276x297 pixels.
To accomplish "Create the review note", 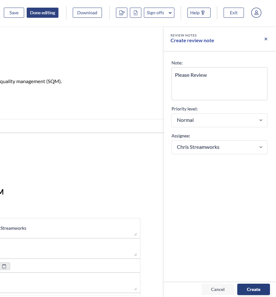I will tap(253, 289).
